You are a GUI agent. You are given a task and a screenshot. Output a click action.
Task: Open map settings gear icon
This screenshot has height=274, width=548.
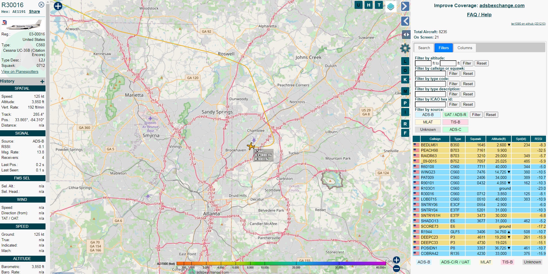[405, 48]
